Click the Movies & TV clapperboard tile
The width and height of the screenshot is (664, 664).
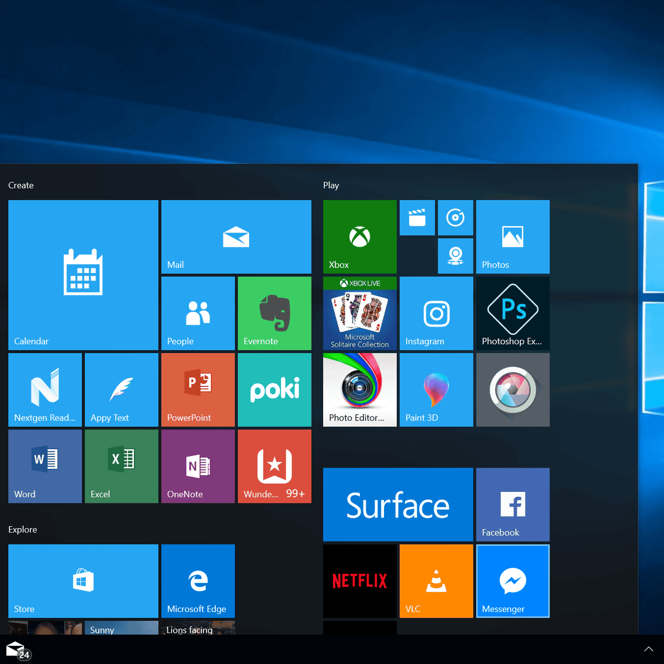tap(417, 217)
